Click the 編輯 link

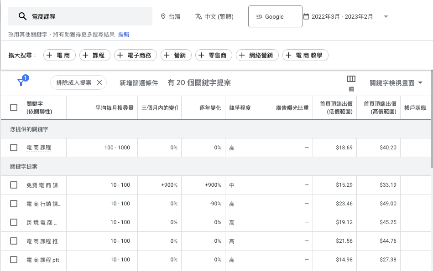point(124,35)
